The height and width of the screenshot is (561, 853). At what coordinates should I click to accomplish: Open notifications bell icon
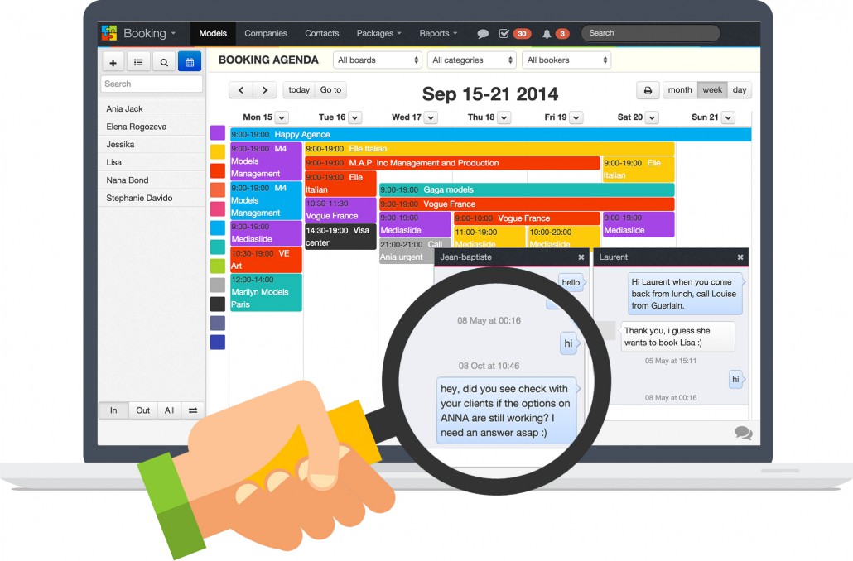pos(547,34)
